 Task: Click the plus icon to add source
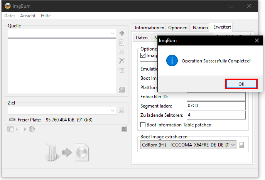pos(122,33)
